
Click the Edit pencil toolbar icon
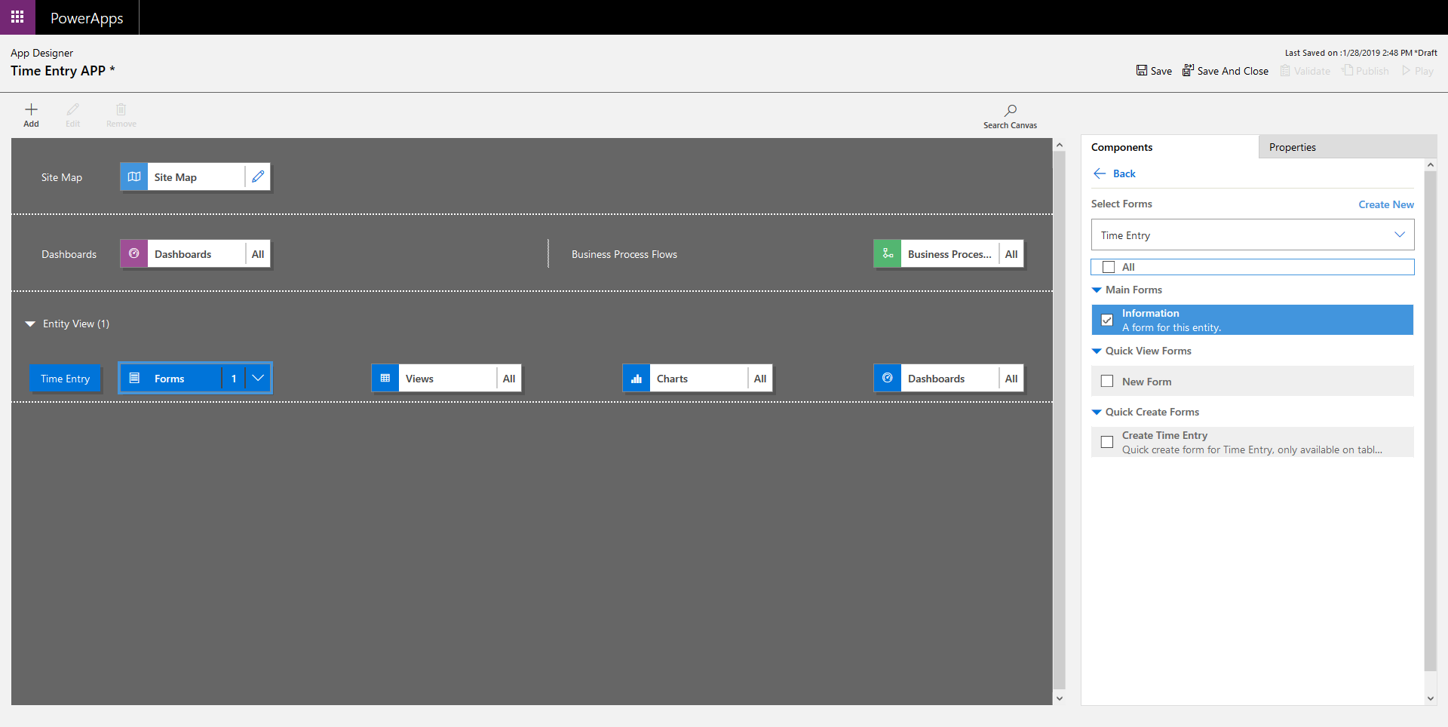coord(72,109)
